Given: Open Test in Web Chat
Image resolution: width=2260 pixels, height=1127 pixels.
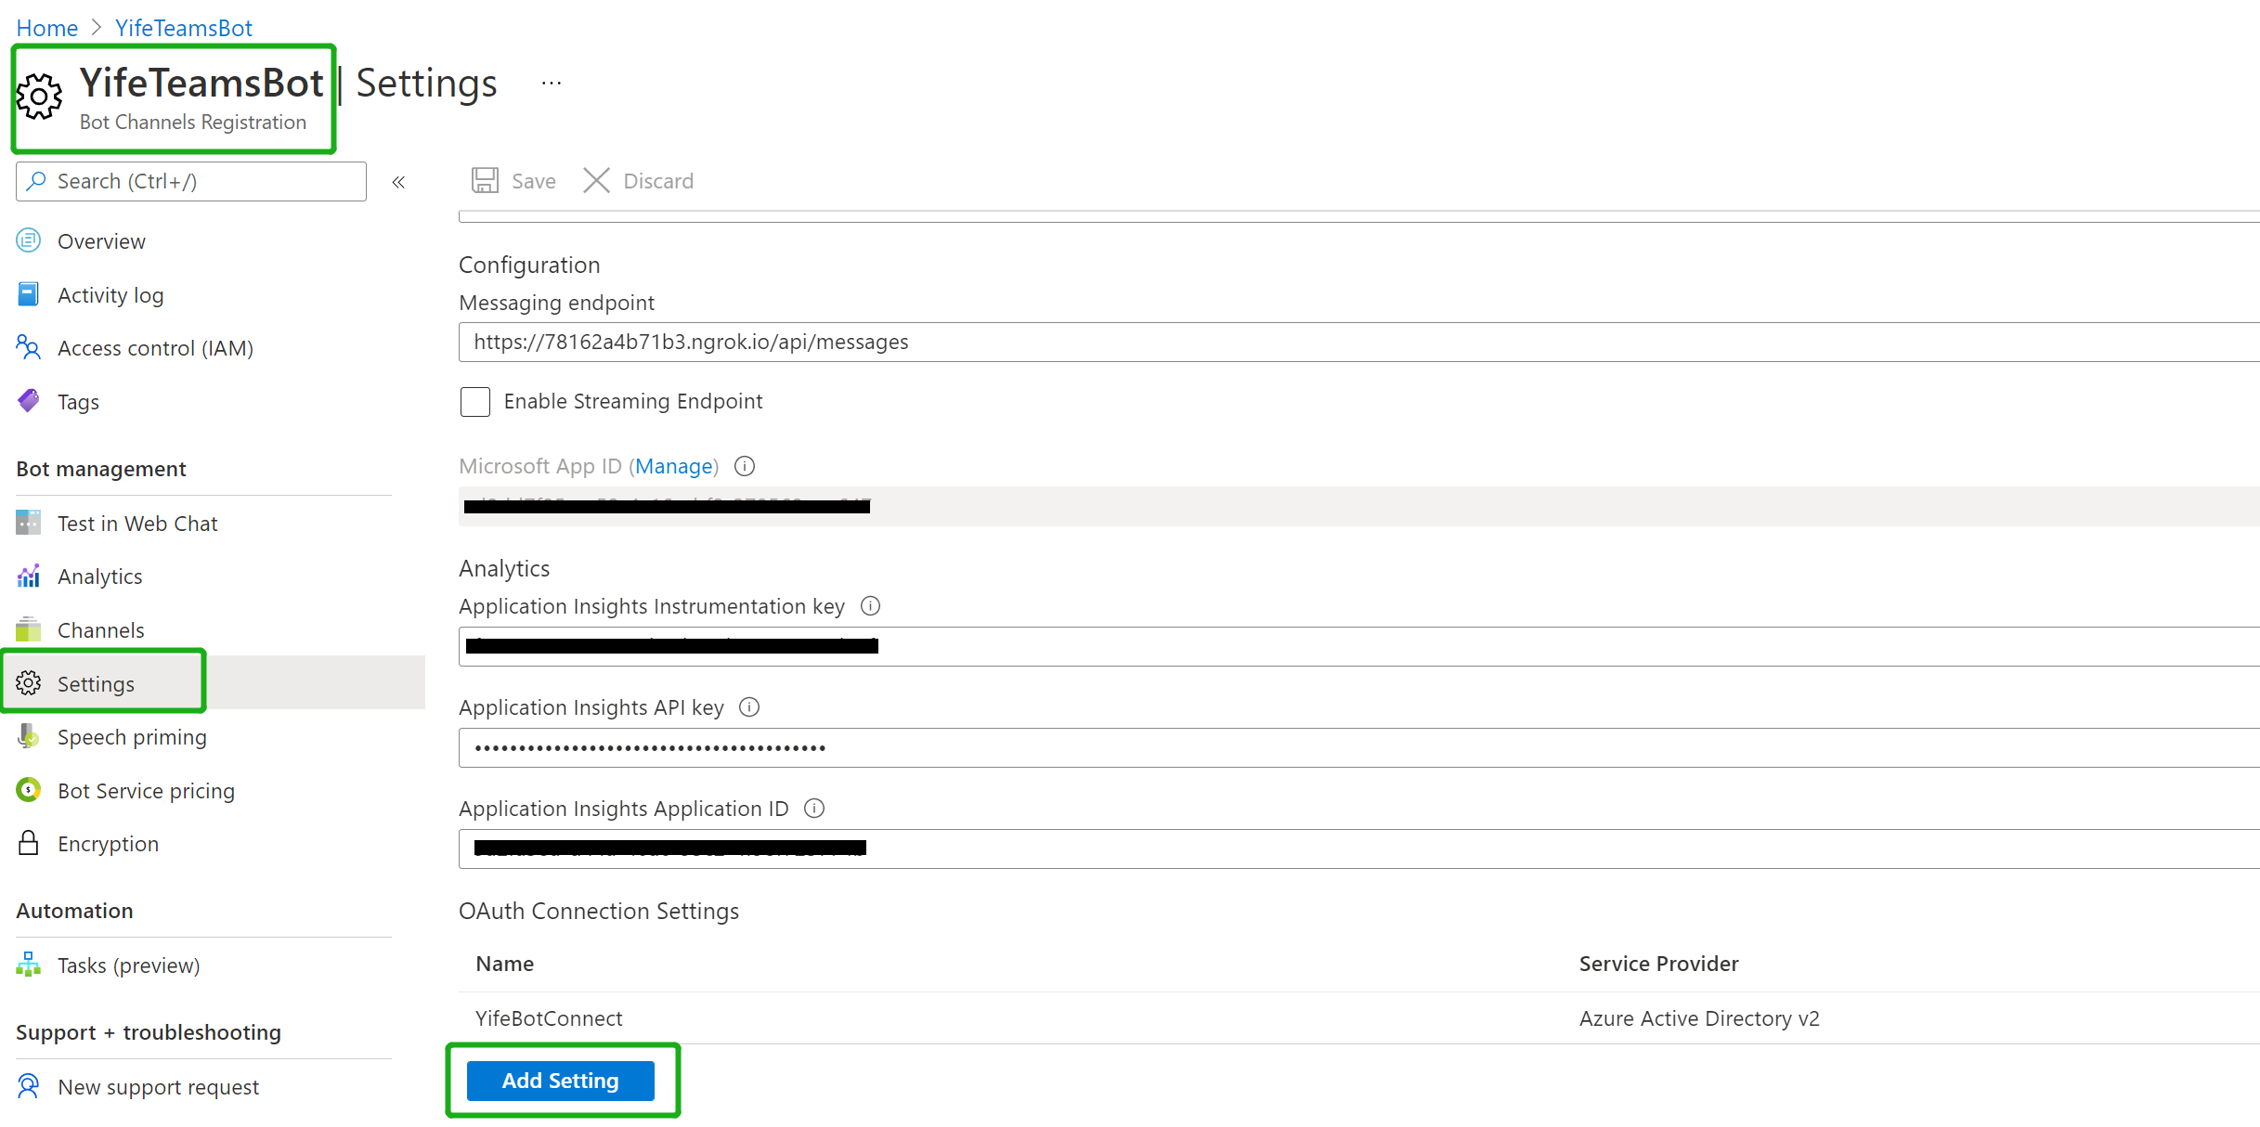Looking at the screenshot, I should (x=136, y=524).
